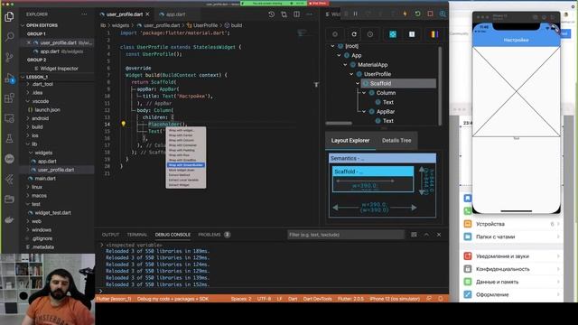
Task: Open widget_test.dart in the explorer
Action: click(53, 213)
